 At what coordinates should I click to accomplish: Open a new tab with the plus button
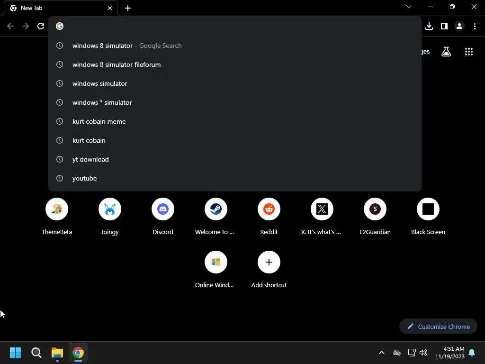(x=128, y=8)
